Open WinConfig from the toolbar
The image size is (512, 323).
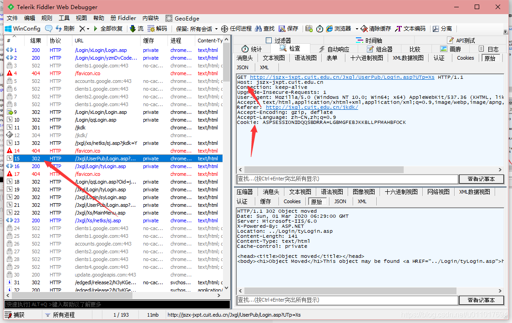coord(23,29)
